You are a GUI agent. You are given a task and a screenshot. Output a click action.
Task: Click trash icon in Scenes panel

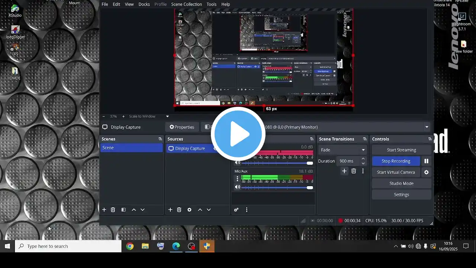click(113, 210)
